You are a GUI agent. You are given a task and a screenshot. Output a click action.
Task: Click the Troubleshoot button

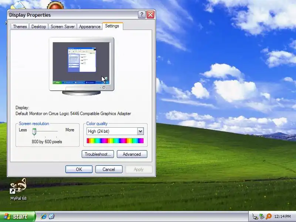(98, 154)
